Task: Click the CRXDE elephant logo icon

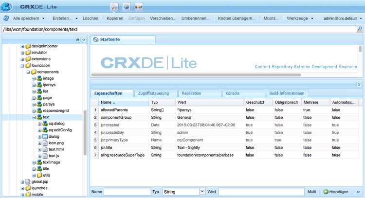Action: (6, 6)
